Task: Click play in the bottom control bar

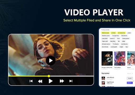Action: point(51,81)
